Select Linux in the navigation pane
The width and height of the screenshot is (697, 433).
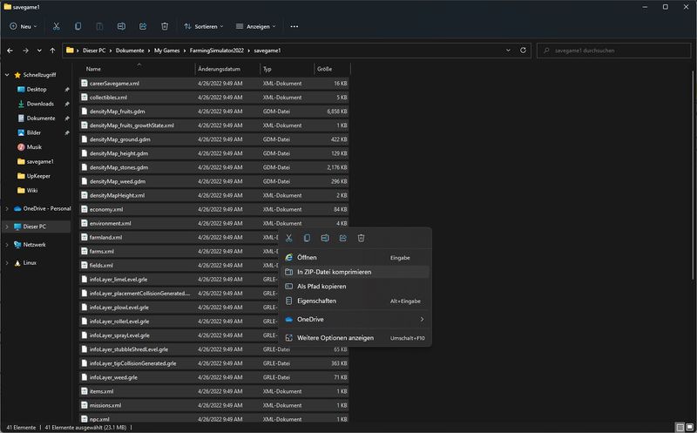pyautogui.click(x=30, y=263)
